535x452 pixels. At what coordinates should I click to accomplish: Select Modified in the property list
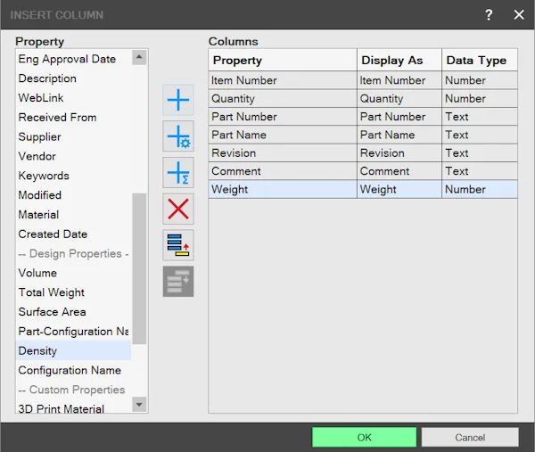point(73,195)
